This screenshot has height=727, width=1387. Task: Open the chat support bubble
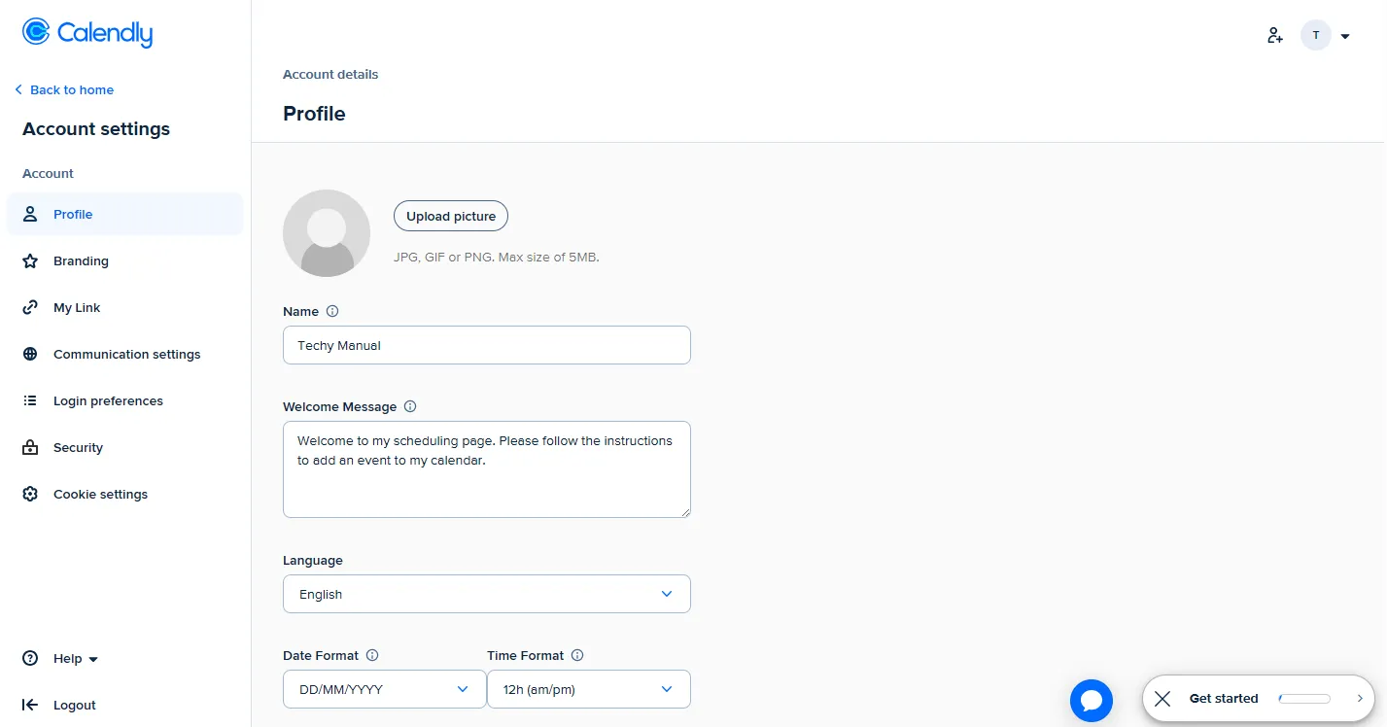(x=1091, y=699)
